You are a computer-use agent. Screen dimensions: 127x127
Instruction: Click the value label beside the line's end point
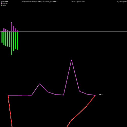coord(101,95)
